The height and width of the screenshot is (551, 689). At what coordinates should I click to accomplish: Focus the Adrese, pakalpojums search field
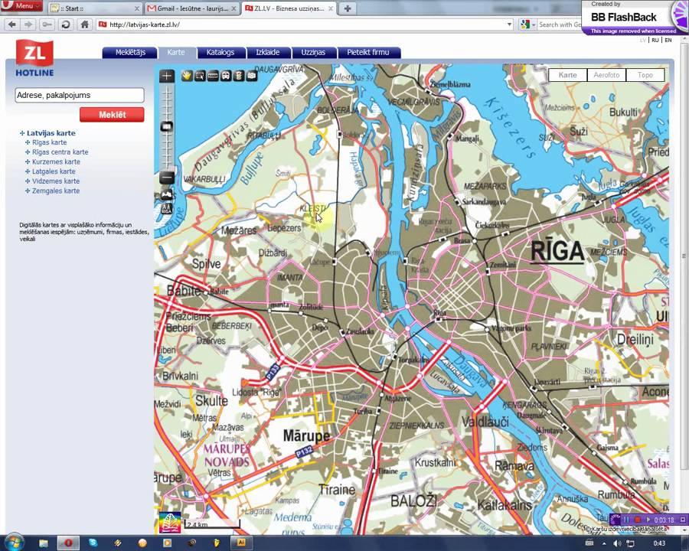coord(80,96)
